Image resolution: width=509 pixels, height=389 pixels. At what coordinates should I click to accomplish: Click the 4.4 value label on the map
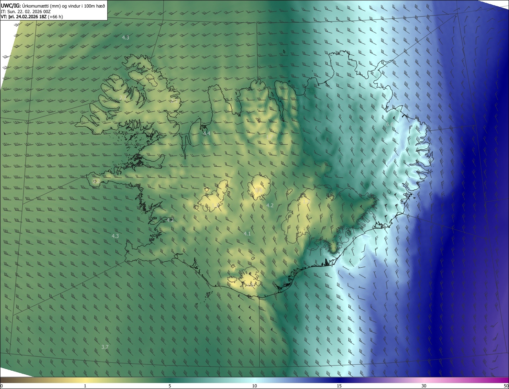pyautogui.click(x=206, y=133)
